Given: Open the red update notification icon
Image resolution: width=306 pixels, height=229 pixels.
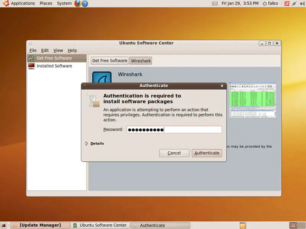Looking at the screenshot, I should [x=286, y=3].
